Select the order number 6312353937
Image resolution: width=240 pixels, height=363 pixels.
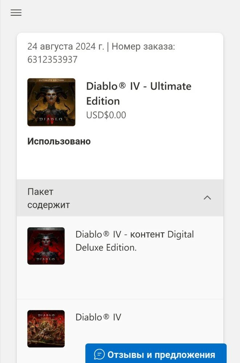[x=52, y=60]
